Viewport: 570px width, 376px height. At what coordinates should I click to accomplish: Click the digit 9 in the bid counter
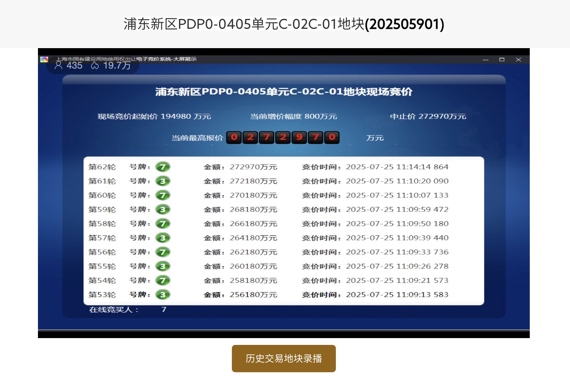tap(299, 137)
